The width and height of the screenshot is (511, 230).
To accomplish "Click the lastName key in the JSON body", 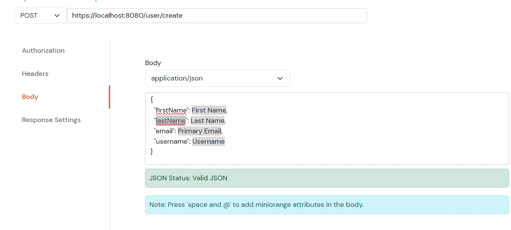I will point(170,121).
